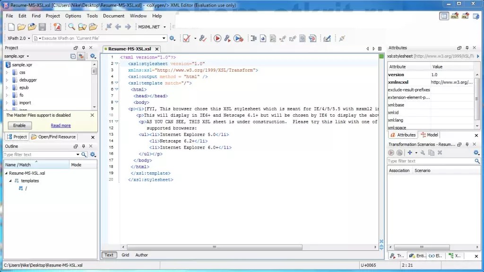Open the Database perspective icon

(x=475, y=16)
